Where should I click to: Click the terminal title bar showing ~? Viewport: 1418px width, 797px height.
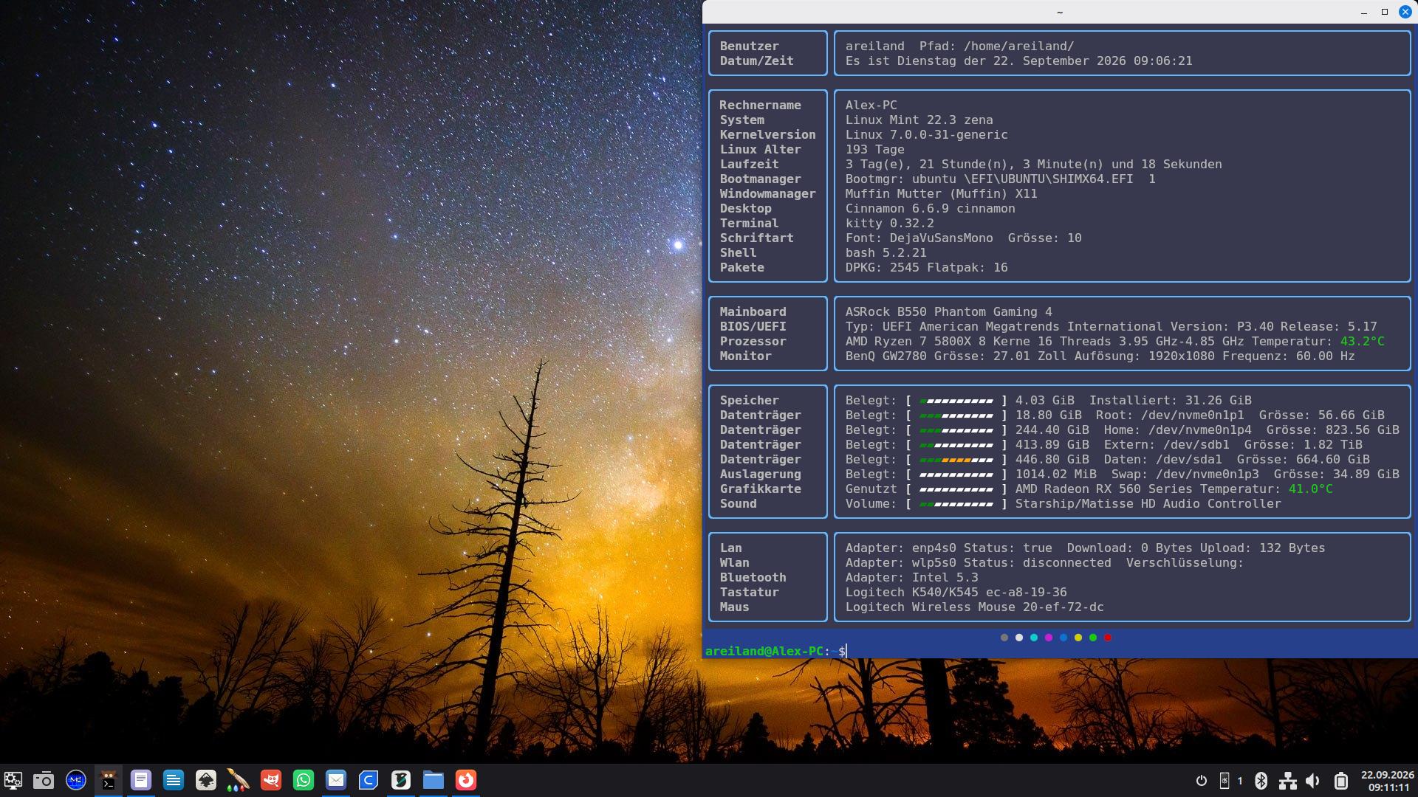pyautogui.click(x=1060, y=12)
